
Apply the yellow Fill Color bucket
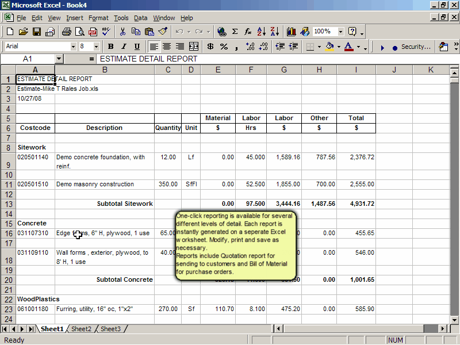tap(329, 47)
